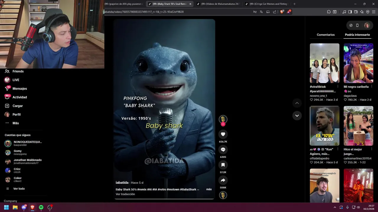Click the phone app icon in the top-right pill
Image resolution: width=378 pixels, height=212 pixels.
coord(357,25)
